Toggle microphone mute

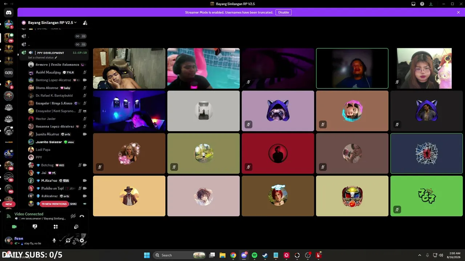(54, 240)
